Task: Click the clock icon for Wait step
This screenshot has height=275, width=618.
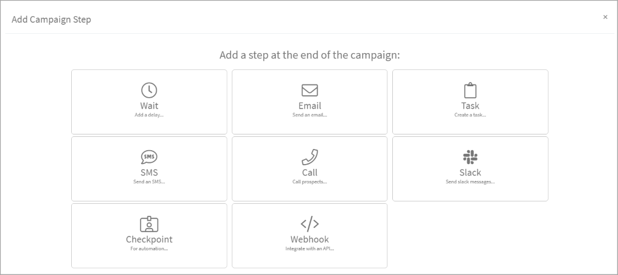Action: pyautogui.click(x=149, y=90)
